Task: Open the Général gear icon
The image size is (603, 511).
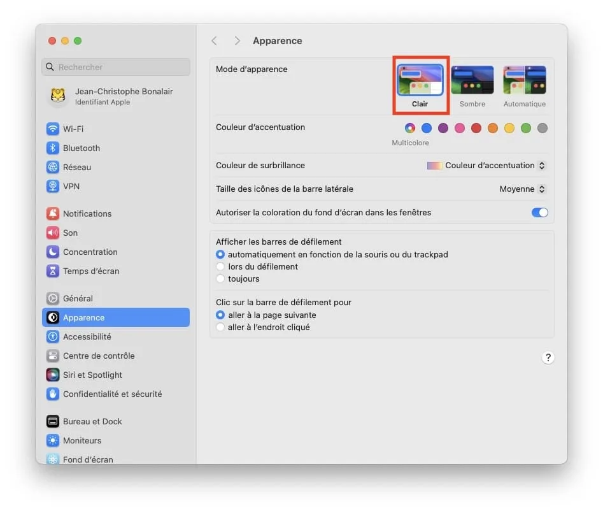Action: coord(53,298)
